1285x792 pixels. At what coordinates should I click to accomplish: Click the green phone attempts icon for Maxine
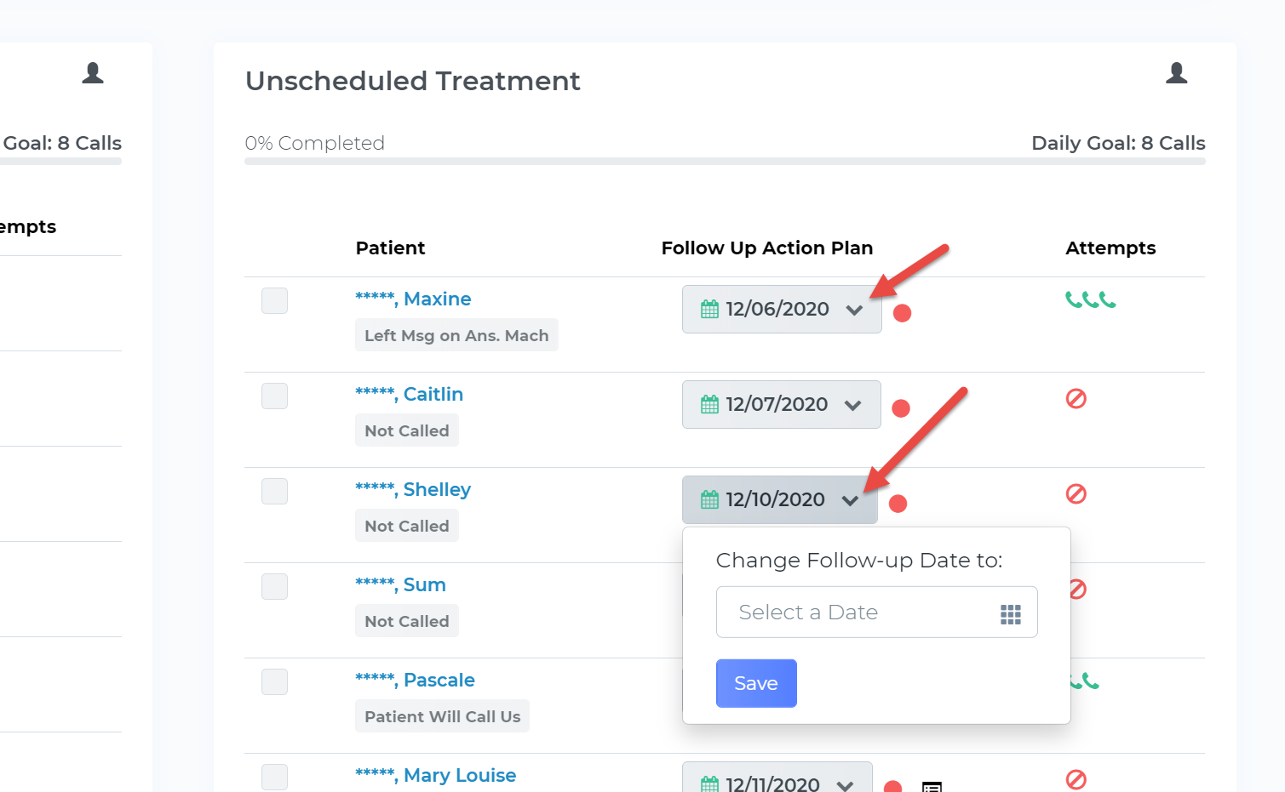(x=1090, y=299)
